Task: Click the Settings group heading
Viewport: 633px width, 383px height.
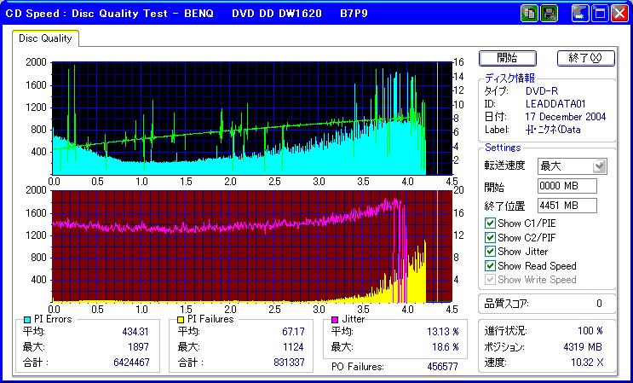Action: [503, 148]
